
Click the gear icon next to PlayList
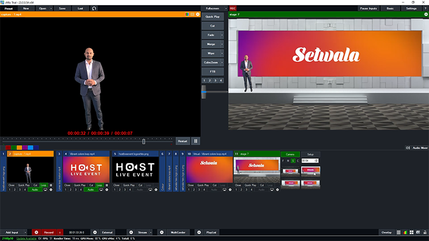point(198,232)
